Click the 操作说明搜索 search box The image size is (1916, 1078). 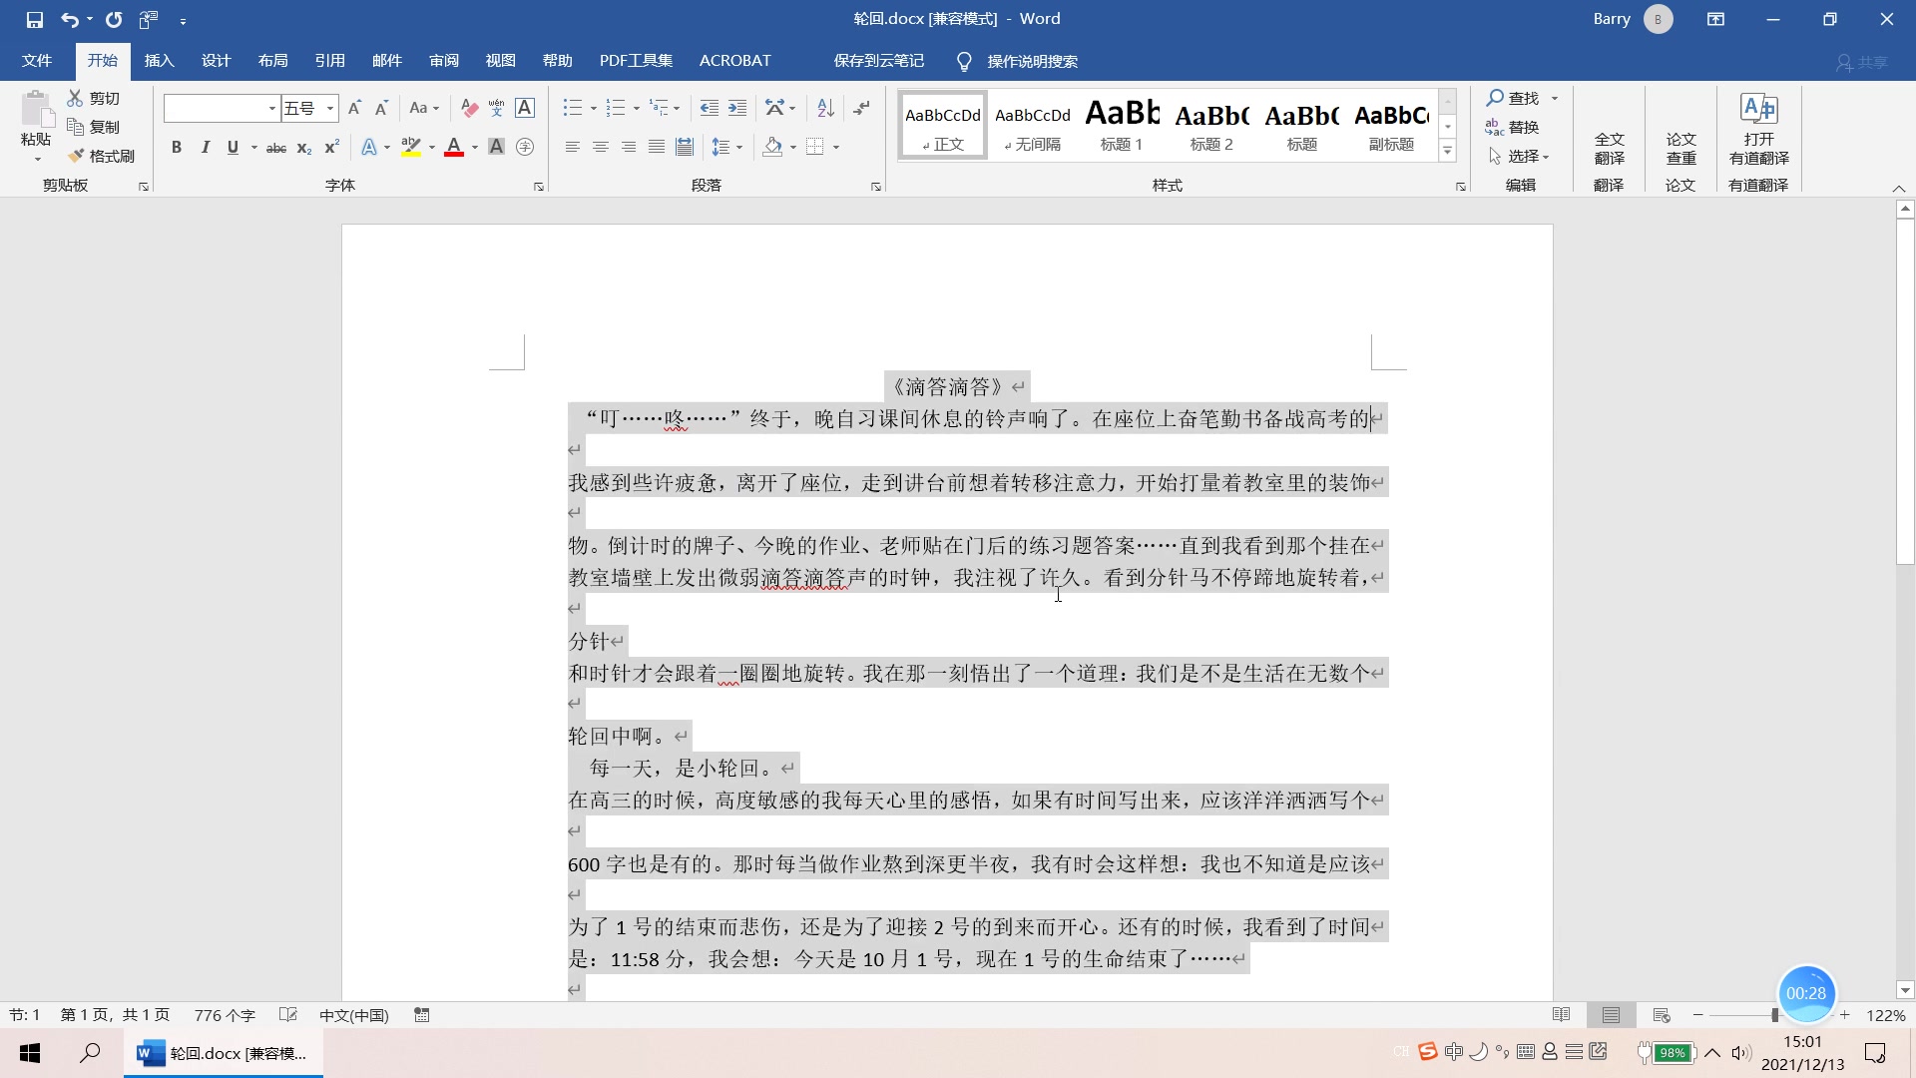[x=1032, y=62]
